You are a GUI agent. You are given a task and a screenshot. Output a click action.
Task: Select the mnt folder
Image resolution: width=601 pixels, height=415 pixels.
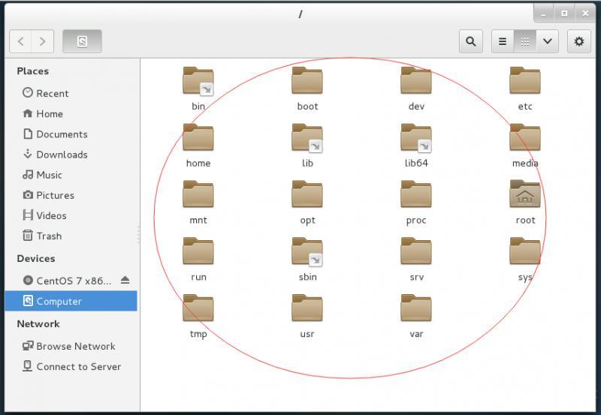point(198,194)
